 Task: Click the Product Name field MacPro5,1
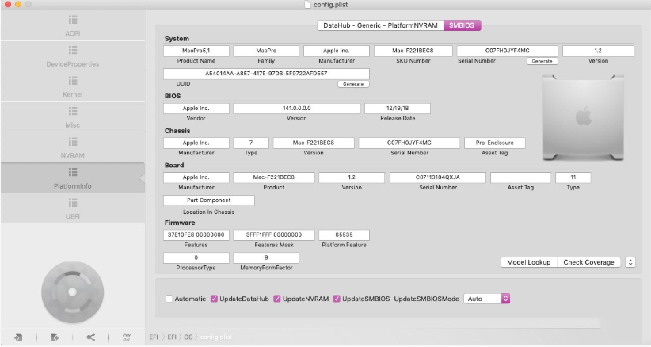[x=196, y=51]
